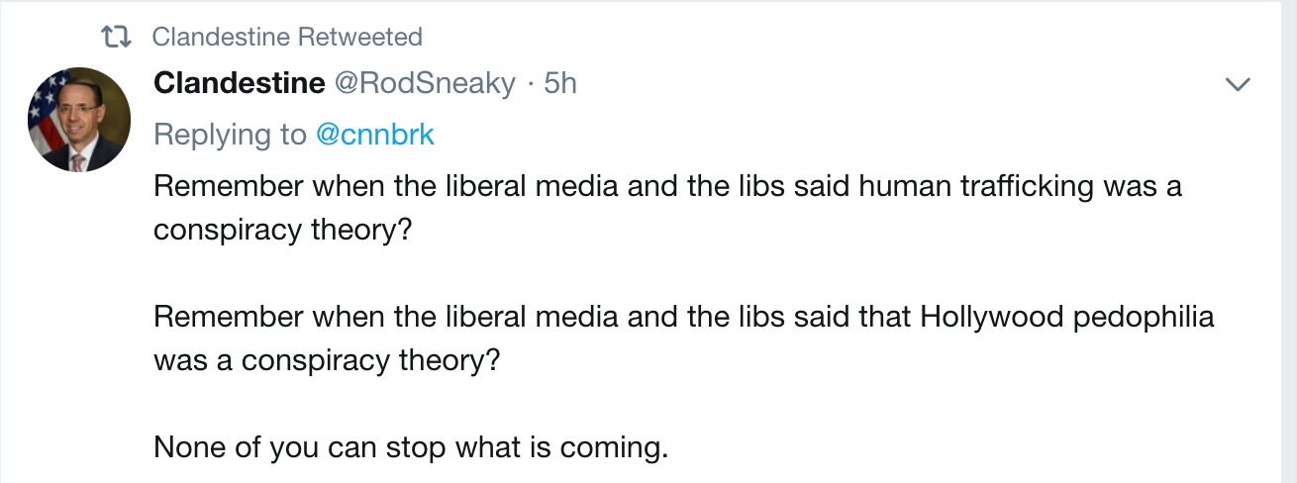
Task: Click the bold "Clandestine" display name
Action: 240,84
